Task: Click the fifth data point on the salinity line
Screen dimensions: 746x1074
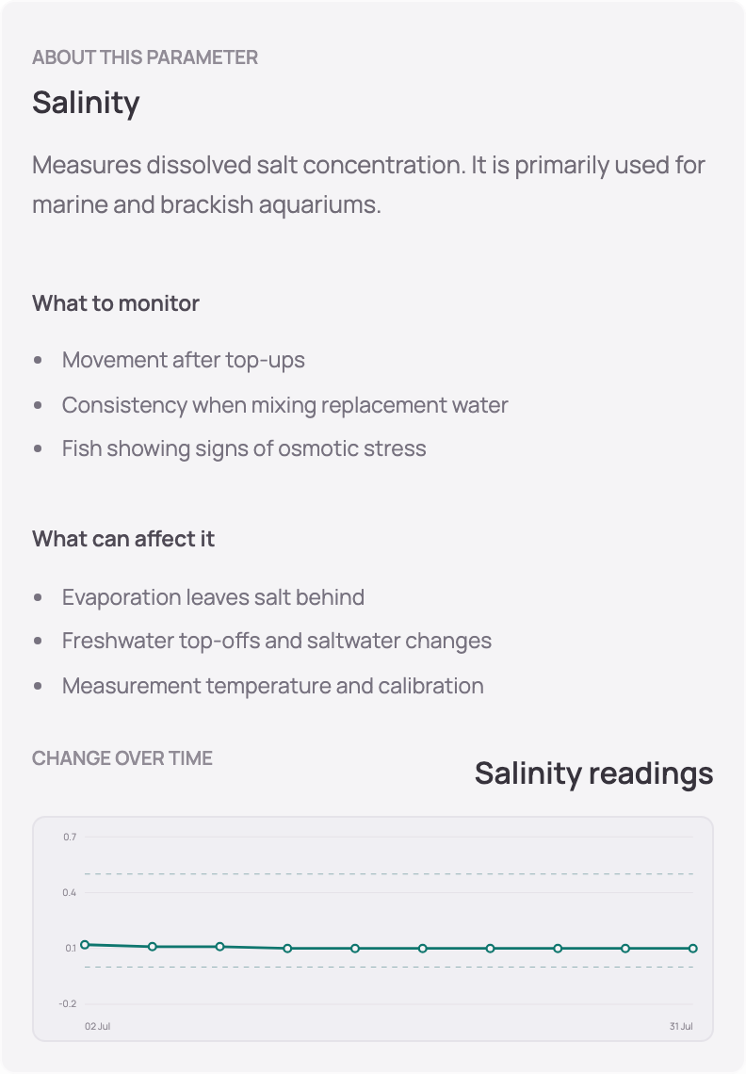Action: pos(355,949)
